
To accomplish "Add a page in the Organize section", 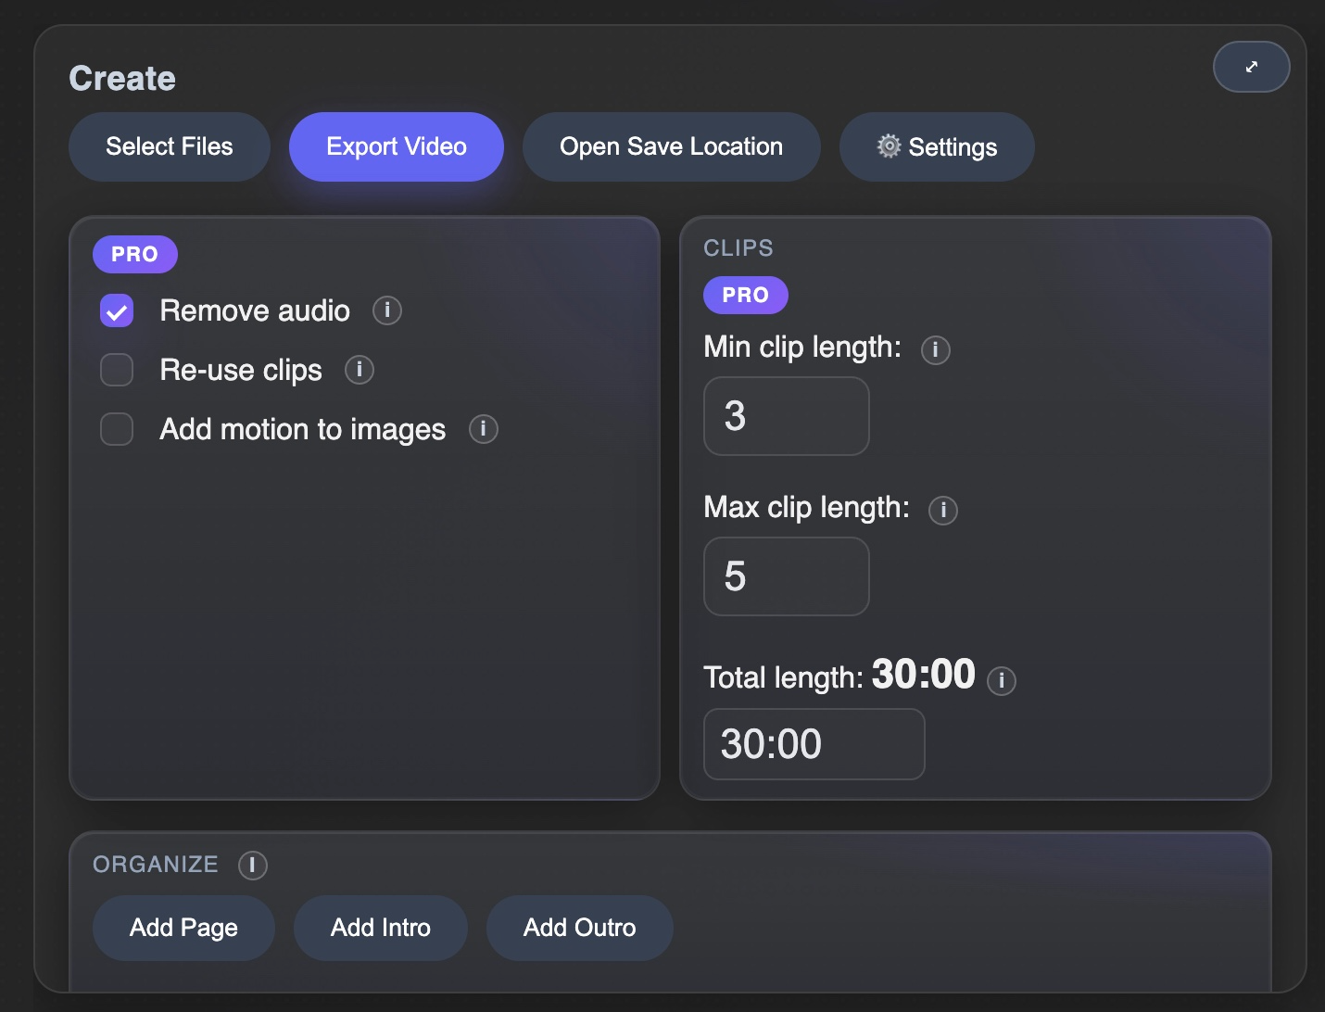I will 183,928.
